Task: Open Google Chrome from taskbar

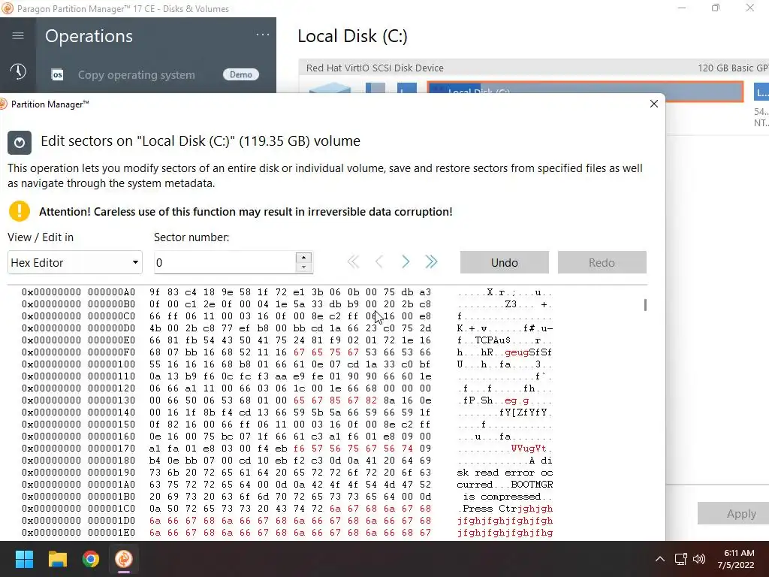Action: tap(91, 559)
